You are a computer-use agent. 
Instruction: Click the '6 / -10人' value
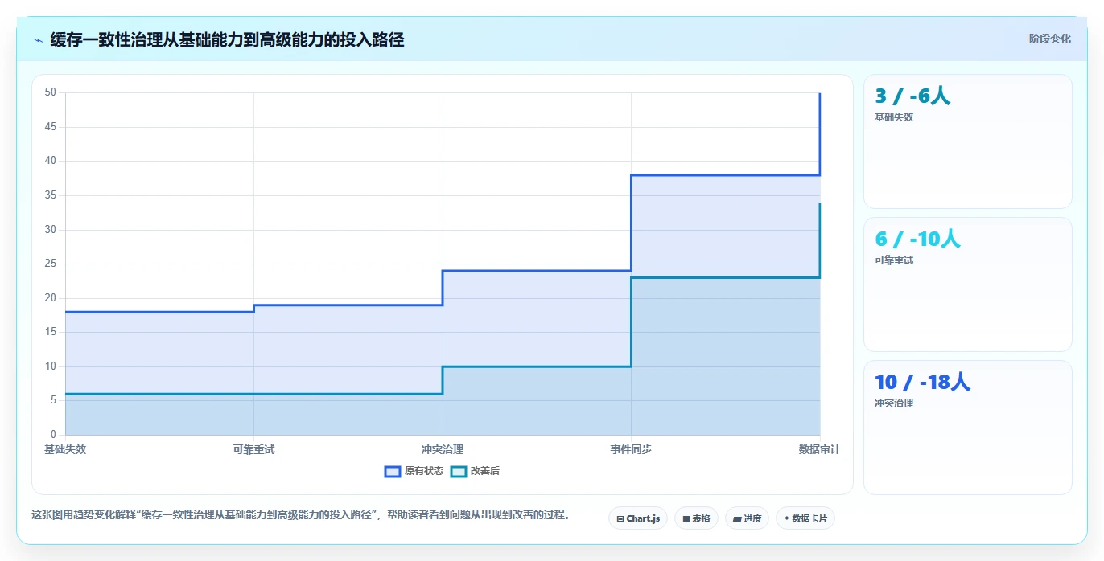click(917, 240)
